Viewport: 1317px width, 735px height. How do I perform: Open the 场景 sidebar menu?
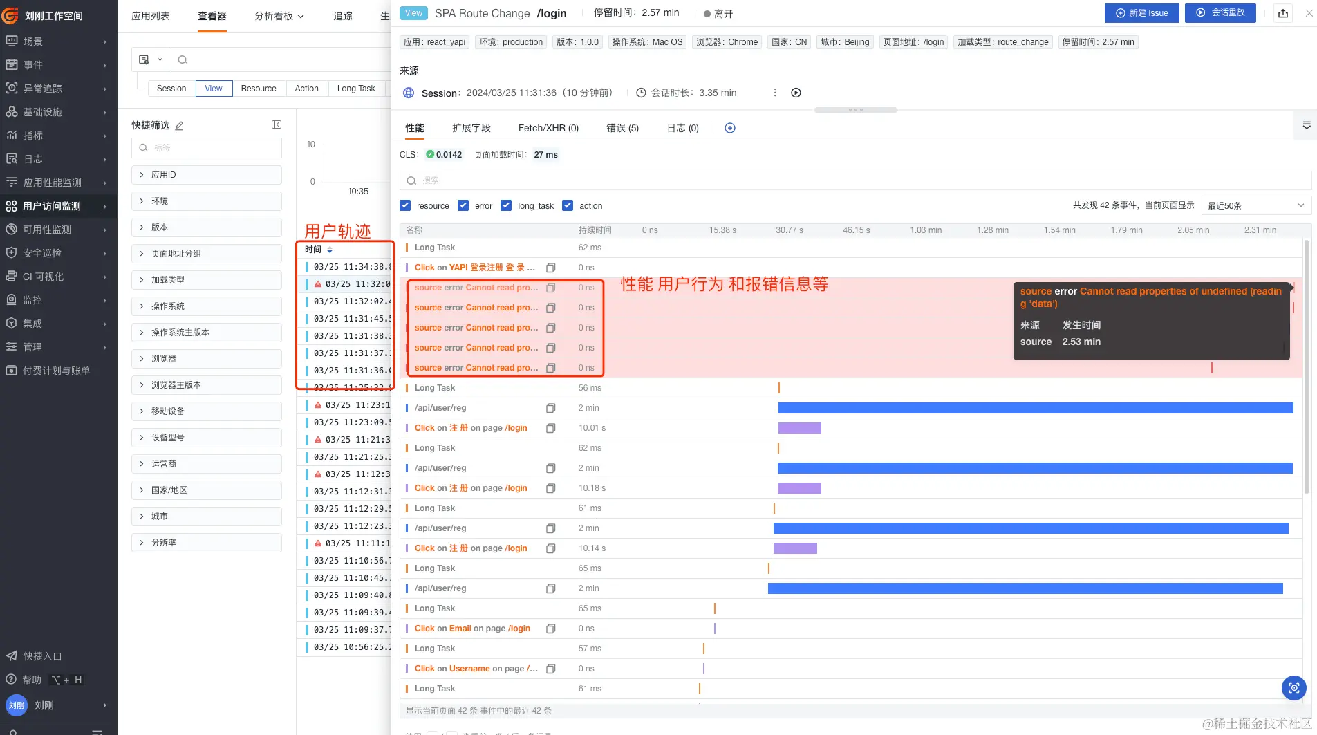(x=57, y=41)
